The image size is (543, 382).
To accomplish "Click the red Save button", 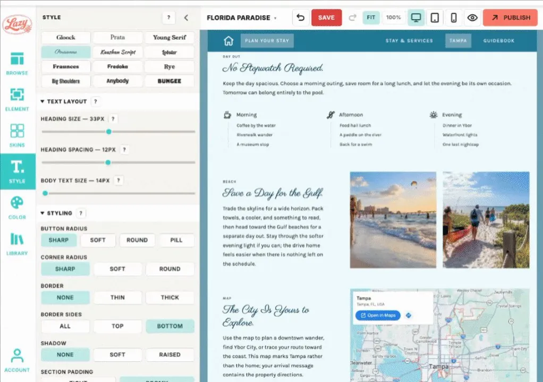I will 326,18.
